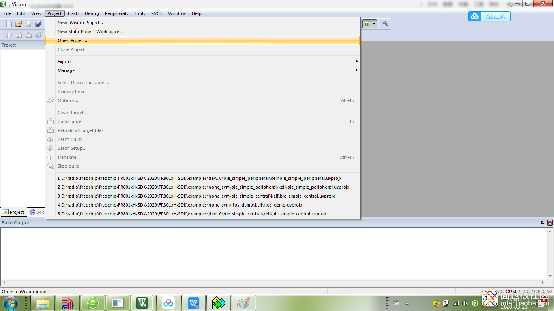
Task: Switch to the Books panel tab
Action: click(x=36, y=212)
